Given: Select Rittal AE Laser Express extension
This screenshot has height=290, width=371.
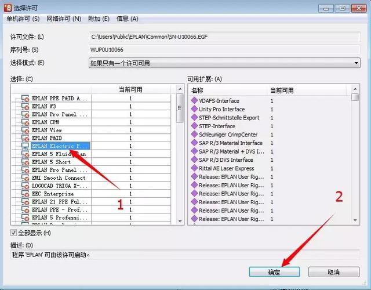Looking at the screenshot, I should click(227, 168).
